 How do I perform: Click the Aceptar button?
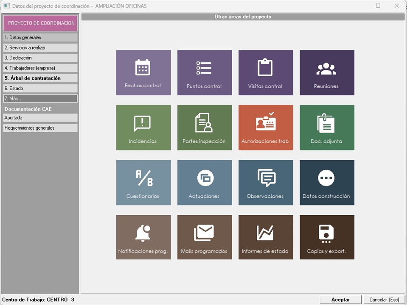340,299
